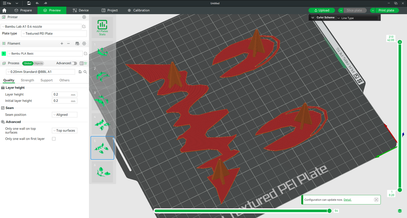The width and height of the screenshot is (407, 218).
Task: Click the Home icon in the top bar
Action: [4, 10]
